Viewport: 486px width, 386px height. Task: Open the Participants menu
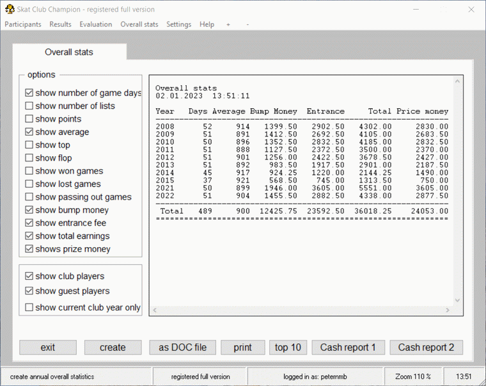point(23,24)
